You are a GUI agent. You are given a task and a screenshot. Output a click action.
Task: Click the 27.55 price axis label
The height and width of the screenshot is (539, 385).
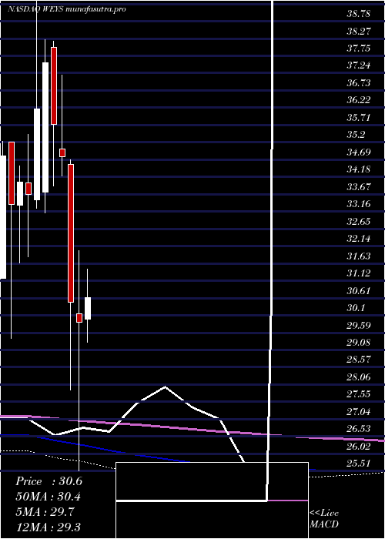(359, 394)
